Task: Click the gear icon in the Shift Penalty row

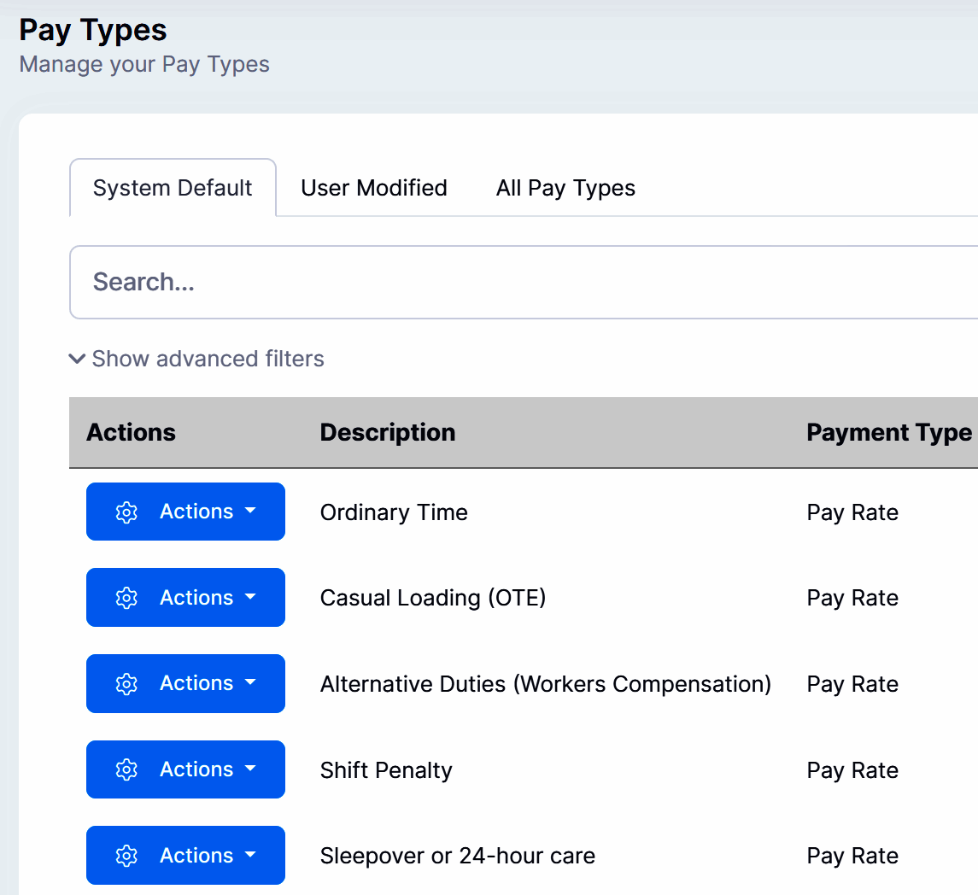Action: (x=126, y=769)
